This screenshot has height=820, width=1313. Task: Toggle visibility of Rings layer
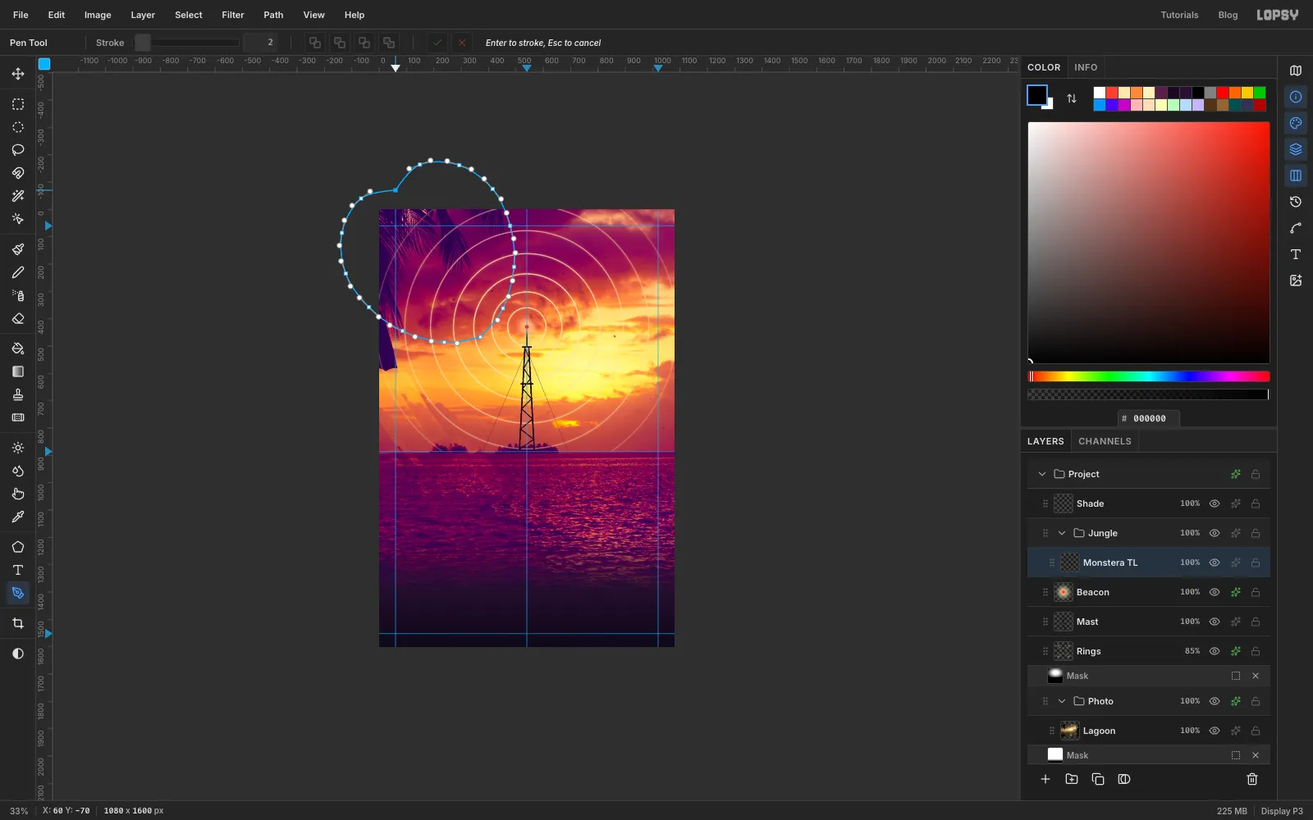1215,651
